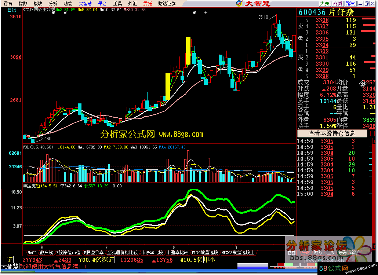This screenshot has width=378, height=275.
Task: Switch to the 市盈率比较 indicator tab
Action: click(177, 253)
